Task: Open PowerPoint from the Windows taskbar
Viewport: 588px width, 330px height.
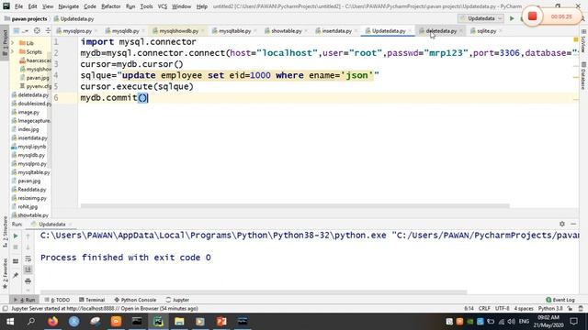Action: point(221,322)
